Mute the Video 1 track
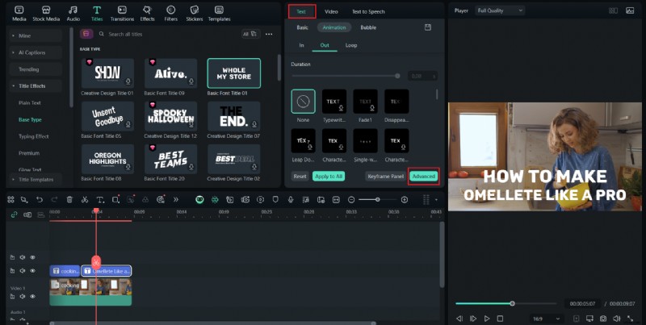Screen dimensions: 646x325 tap(23, 296)
